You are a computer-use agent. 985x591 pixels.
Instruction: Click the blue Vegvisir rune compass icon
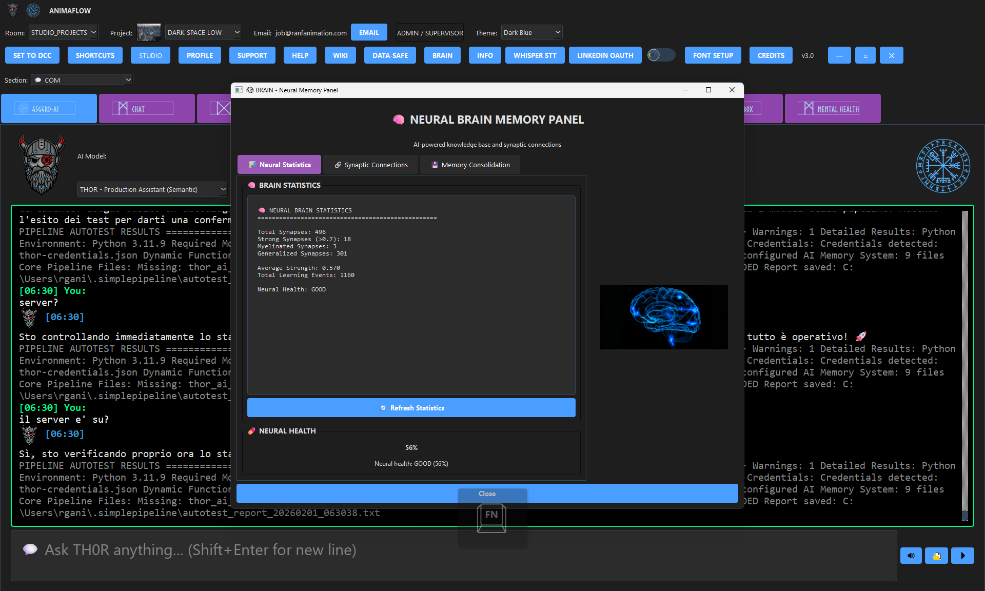tap(943, 166)
